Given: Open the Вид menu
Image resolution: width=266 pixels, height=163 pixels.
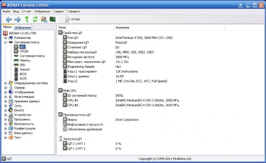Looking at the screenshot, I should coord(16,11).
